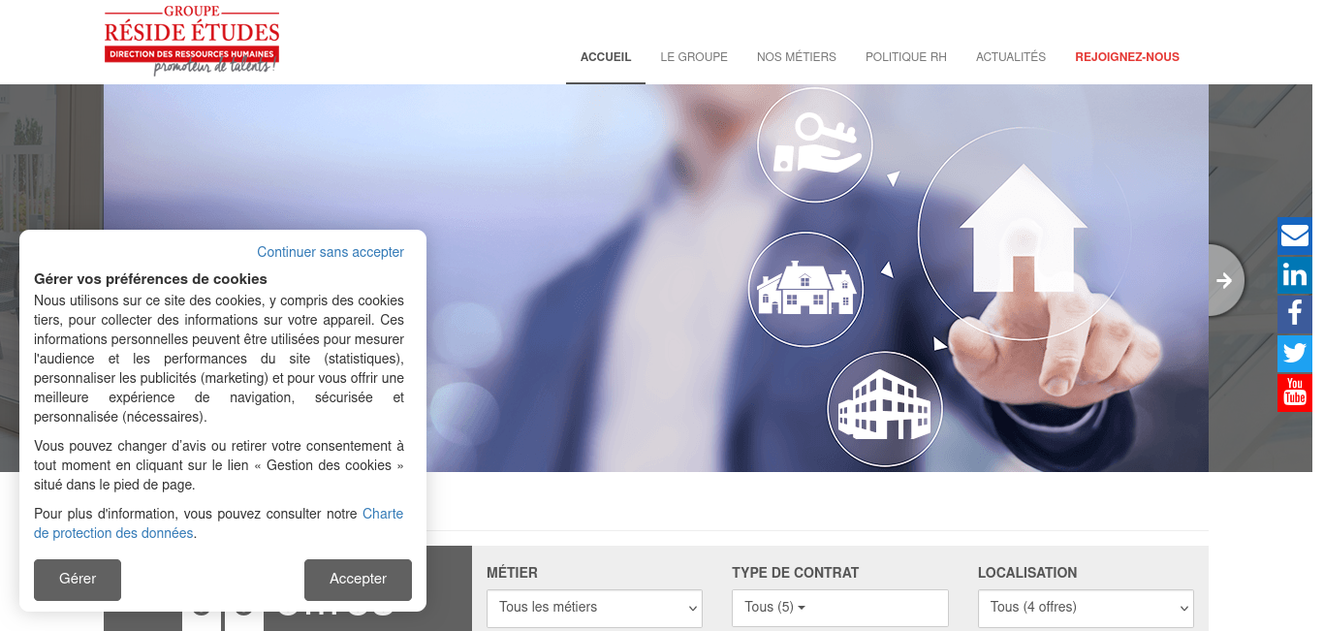Navigate to Actualités

(1010, 57)
